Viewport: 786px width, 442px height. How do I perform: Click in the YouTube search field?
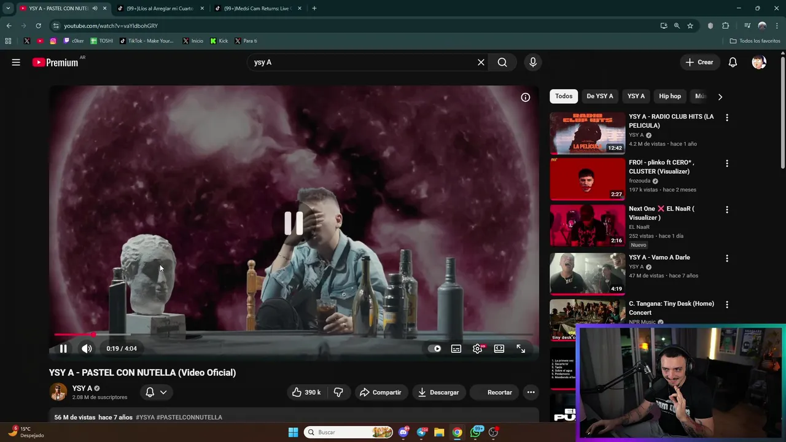(362, 62)
